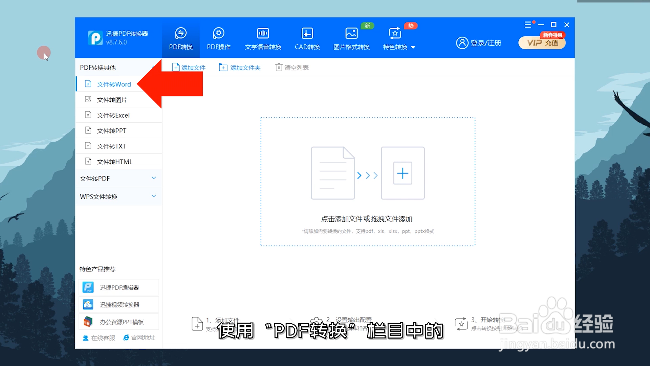Expand the 文件转PDF section

(x=118, y=178)
